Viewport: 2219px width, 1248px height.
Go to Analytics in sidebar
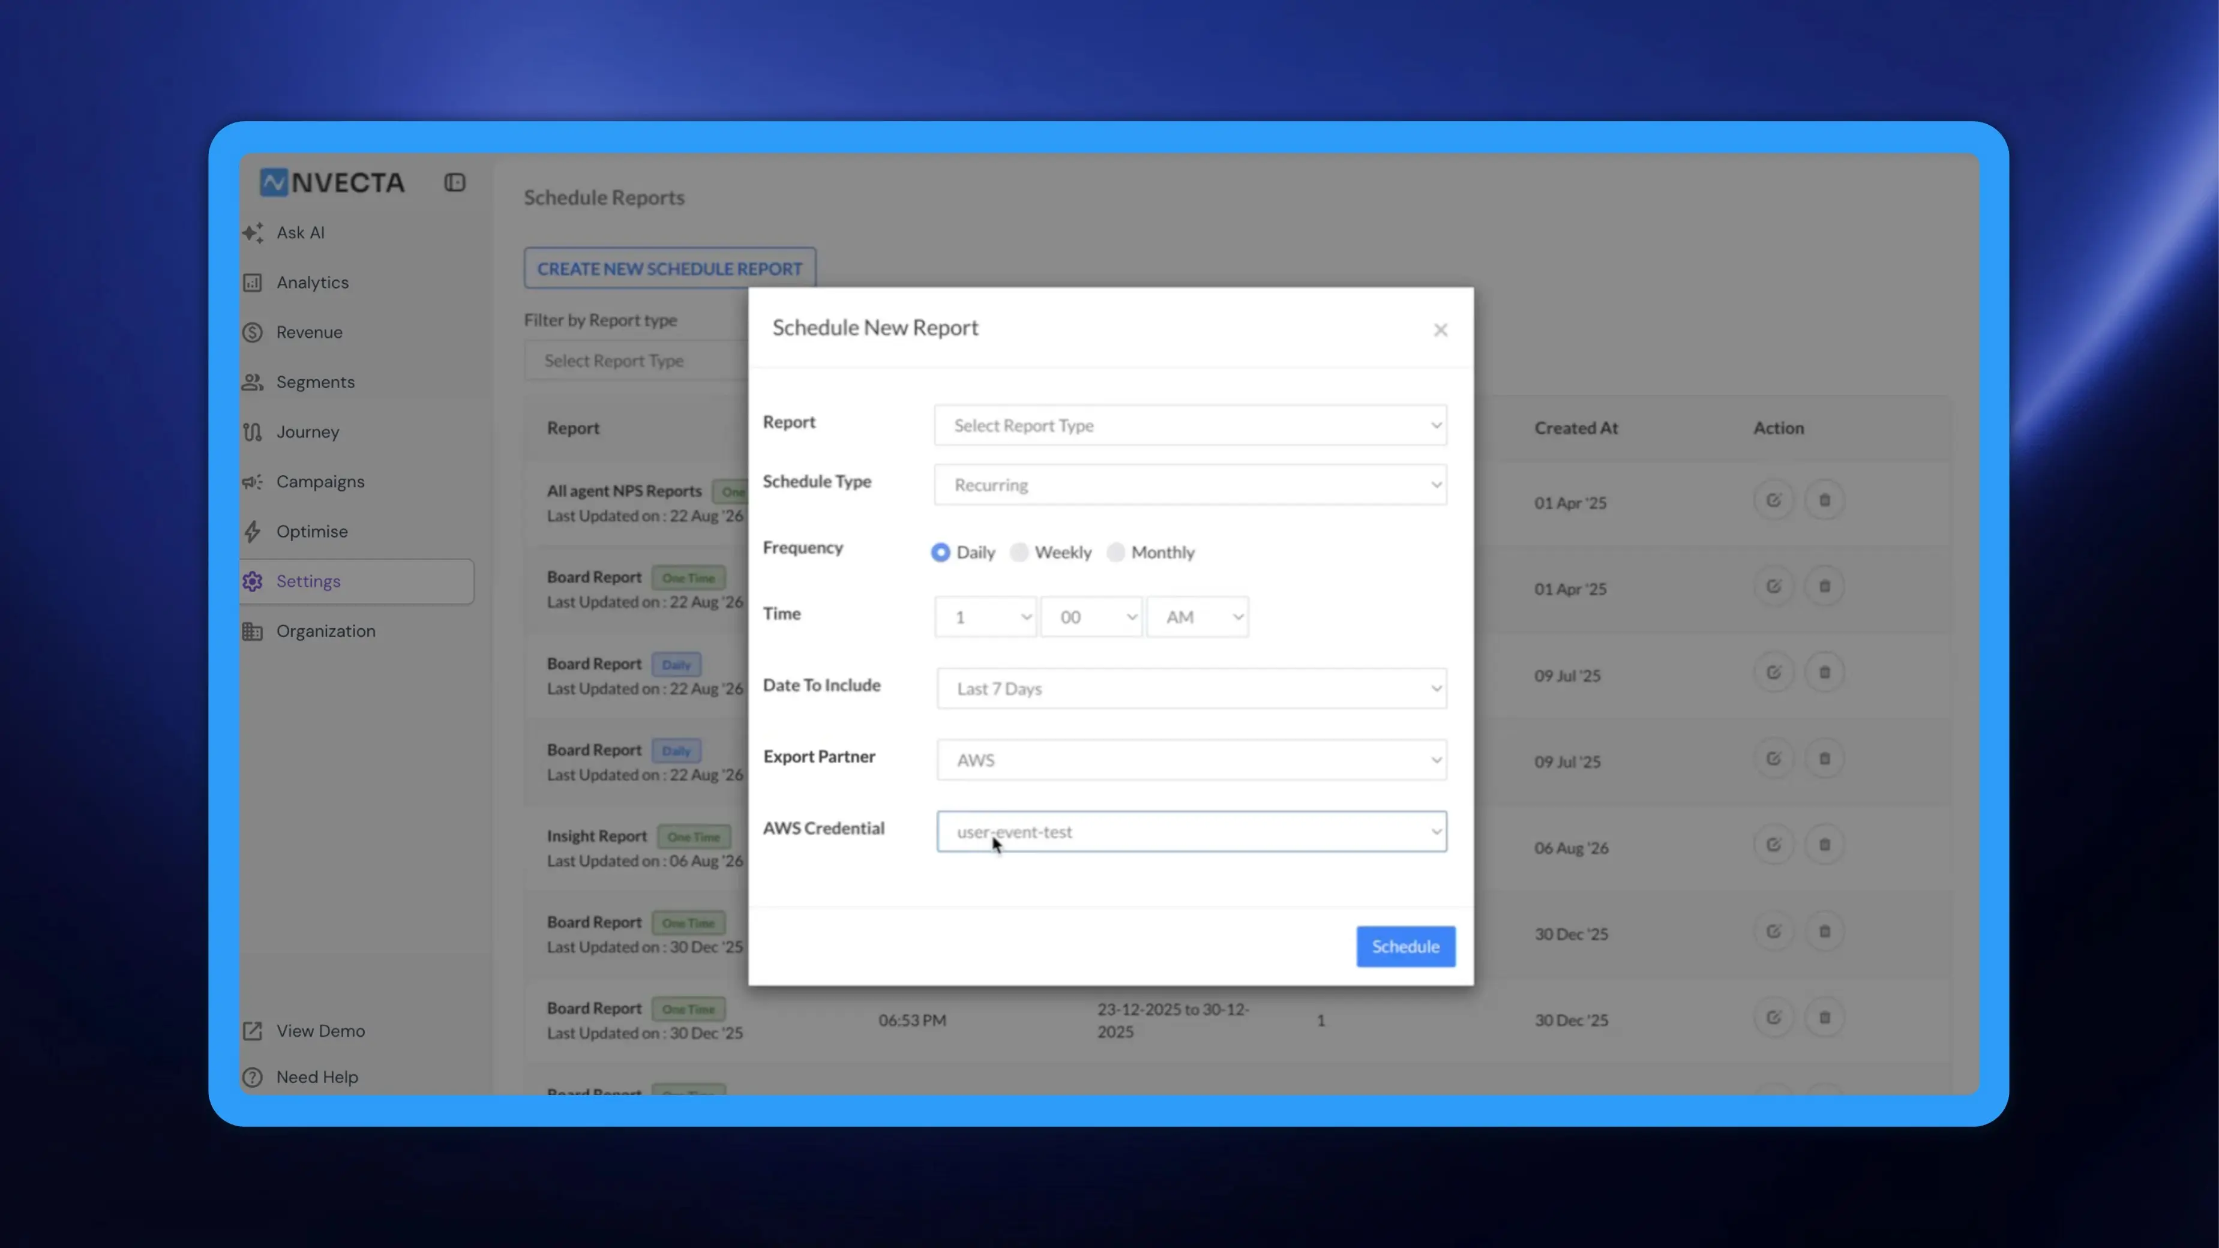(313, 283)
